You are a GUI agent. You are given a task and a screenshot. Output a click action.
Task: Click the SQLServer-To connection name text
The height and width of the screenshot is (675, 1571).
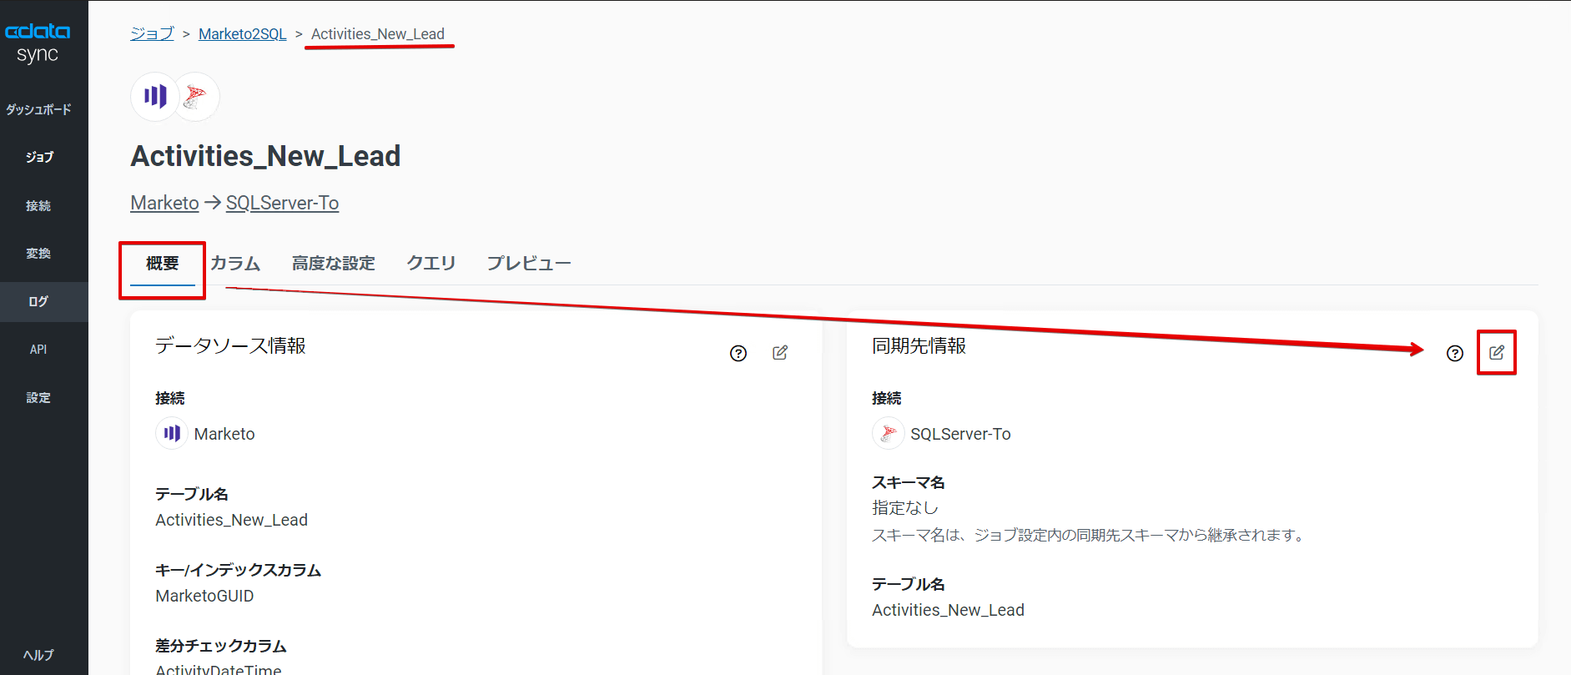tap(960, 434)
